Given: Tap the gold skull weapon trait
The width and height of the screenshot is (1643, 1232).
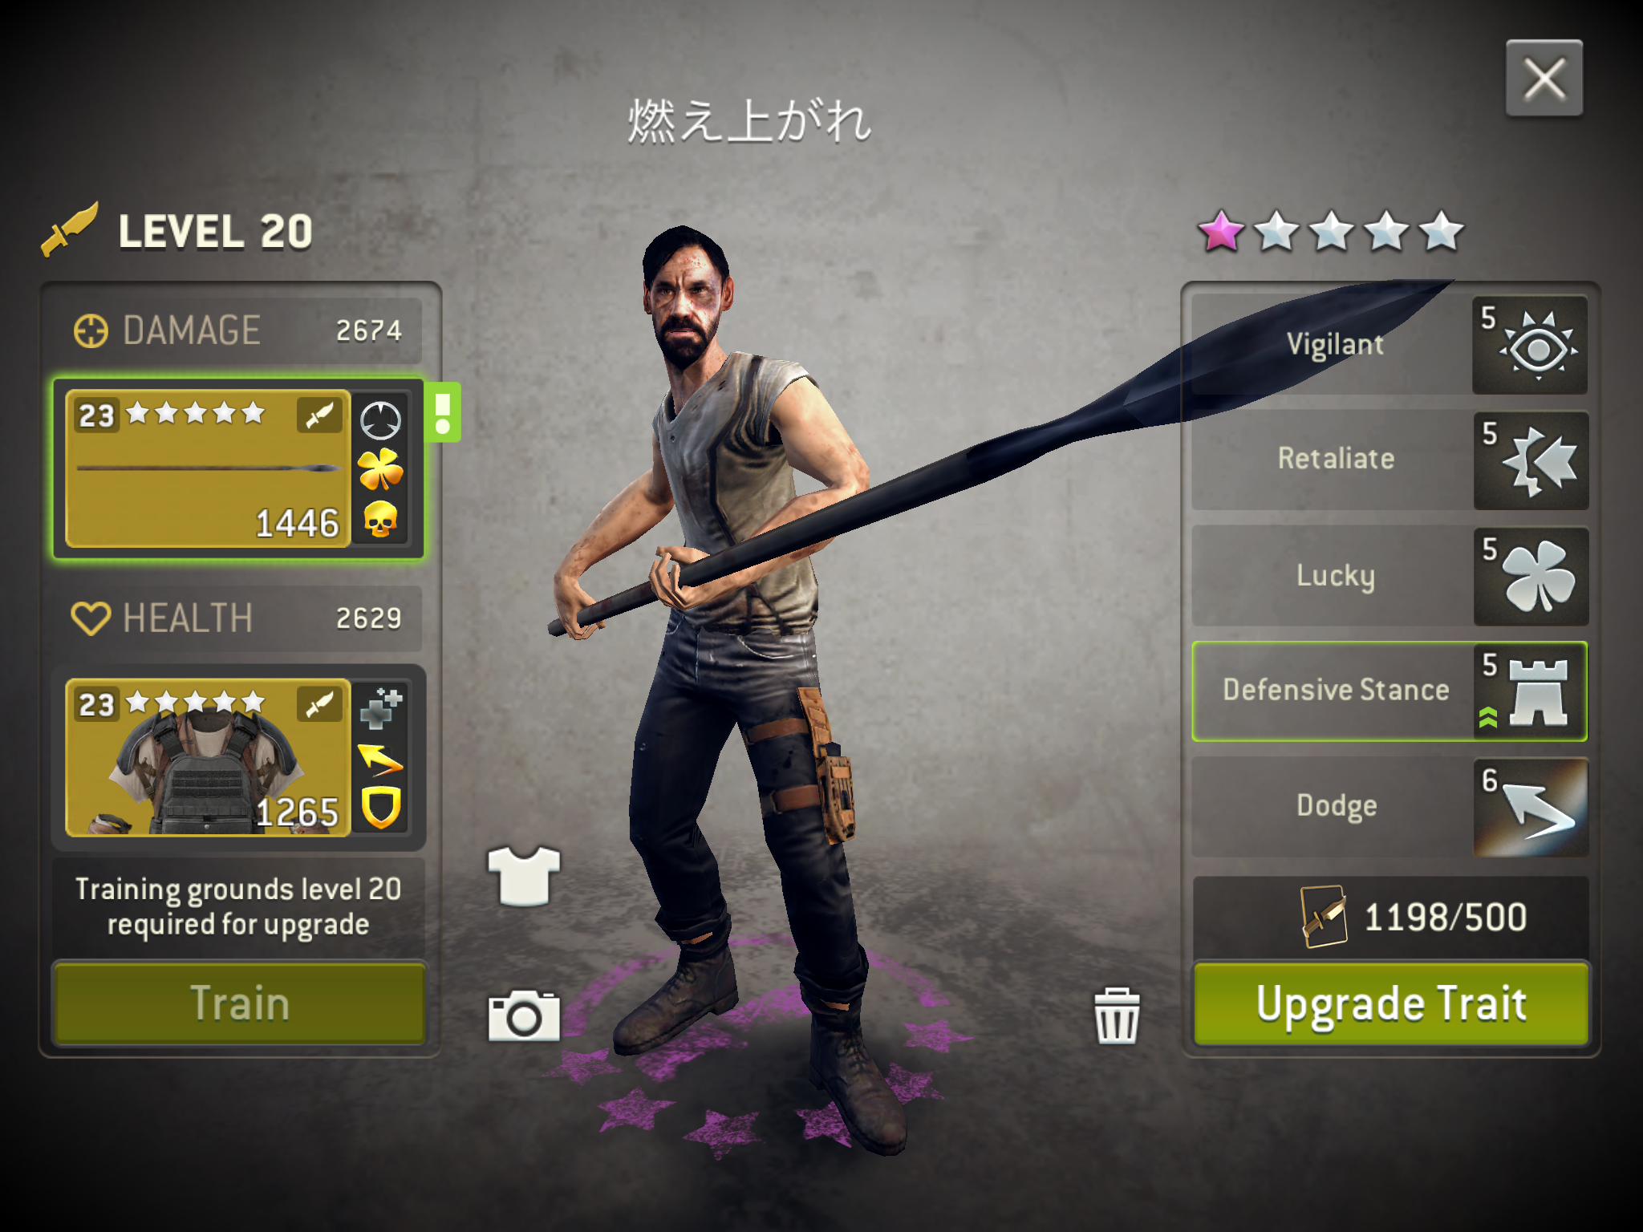Looking at the screenshot, I should tap(380, 520).
